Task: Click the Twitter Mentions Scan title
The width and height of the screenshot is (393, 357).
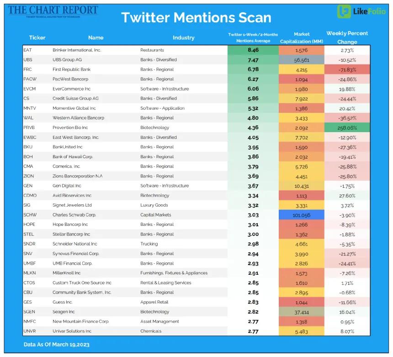Action: click(196, 17)
